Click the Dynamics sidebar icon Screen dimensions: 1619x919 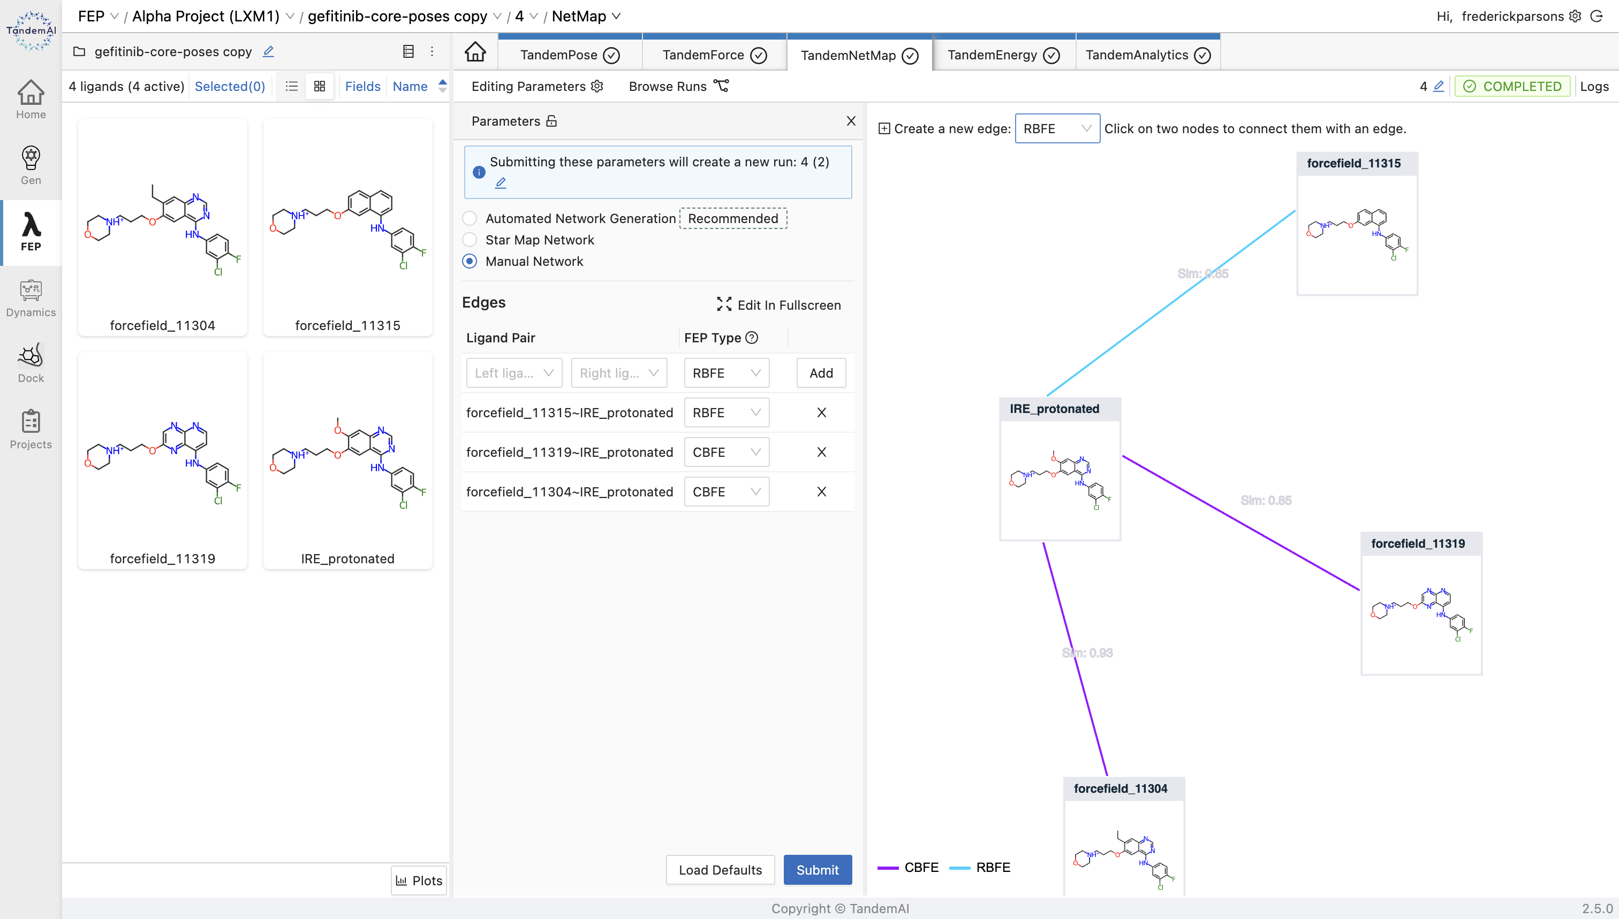[x=30, y=291]
